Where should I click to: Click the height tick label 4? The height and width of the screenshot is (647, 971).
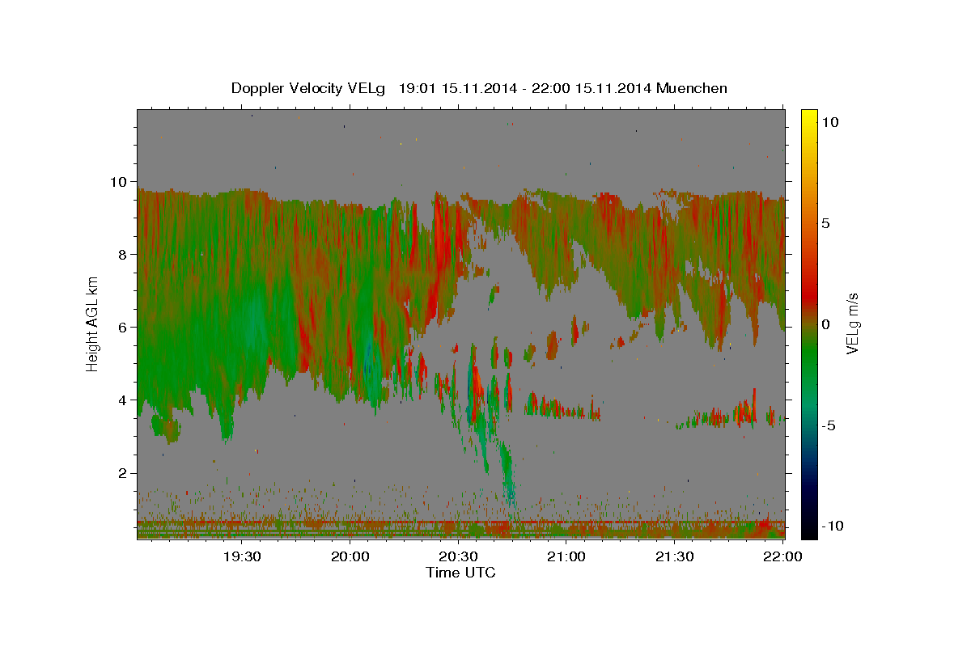point(125,400)
